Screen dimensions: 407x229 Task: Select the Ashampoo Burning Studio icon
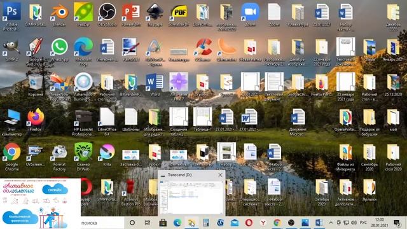point(83,87)
